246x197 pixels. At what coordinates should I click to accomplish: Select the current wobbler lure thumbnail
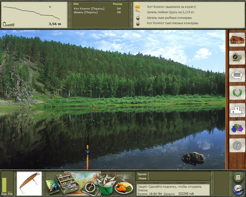pos(29,184)
